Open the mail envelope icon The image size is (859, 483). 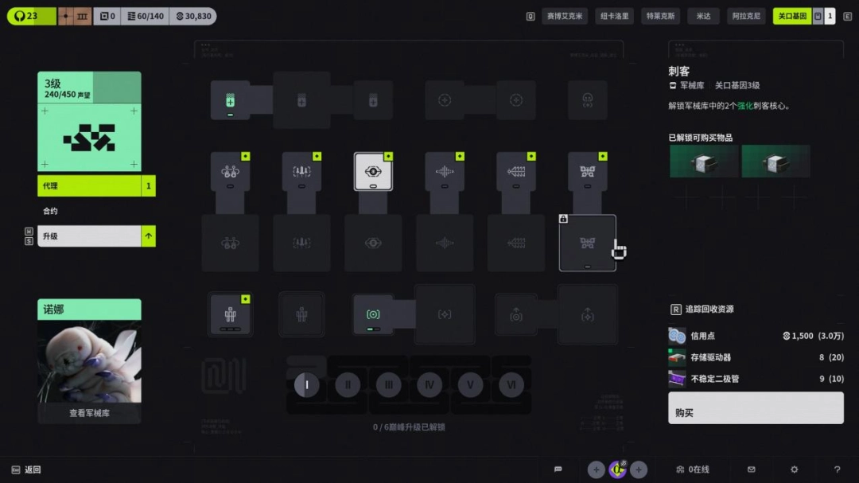(x=751, y=469)
